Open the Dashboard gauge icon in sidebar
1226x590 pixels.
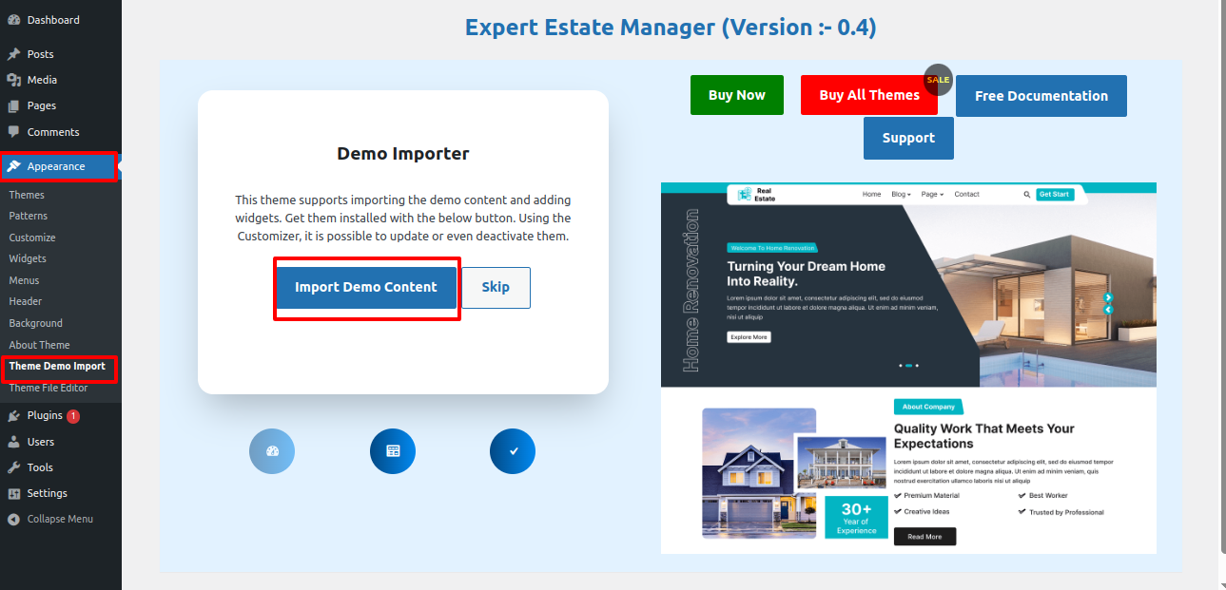(13, 20)
